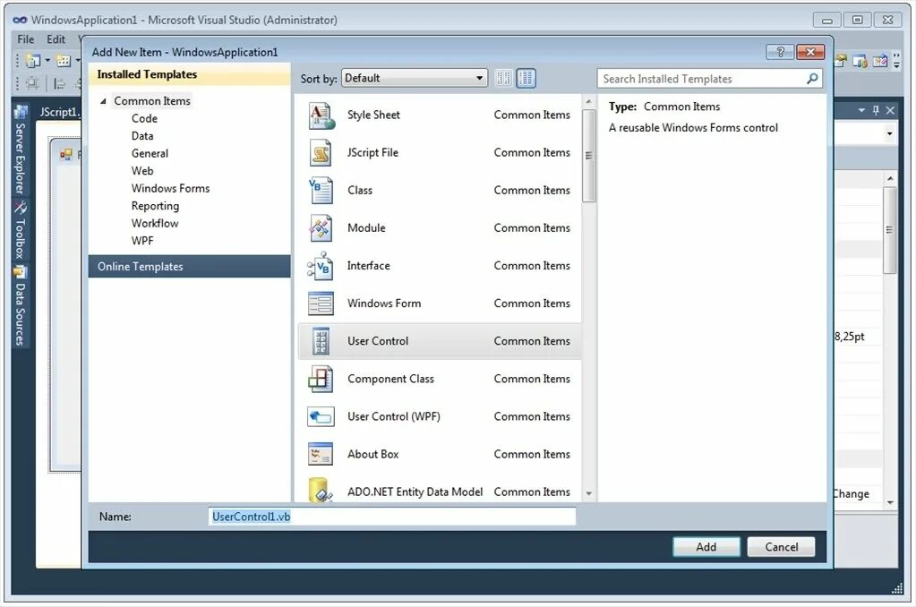Pick the Windows Form template icon
Screen dimensions: 916x607
[x=321, y=303]
